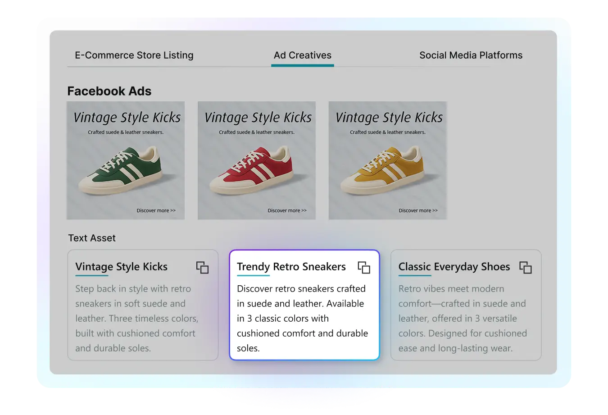Image resolution: width=608 pixels, height=415 pixels.
Task: Click description text starting 'Retro vibes meet modern'
Action: coord(463,318)
